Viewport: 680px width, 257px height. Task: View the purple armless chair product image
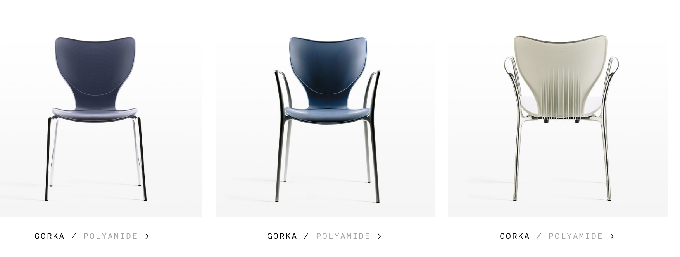click(101, 116)
